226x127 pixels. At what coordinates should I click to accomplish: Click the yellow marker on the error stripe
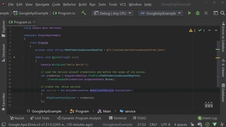point(218,58)
